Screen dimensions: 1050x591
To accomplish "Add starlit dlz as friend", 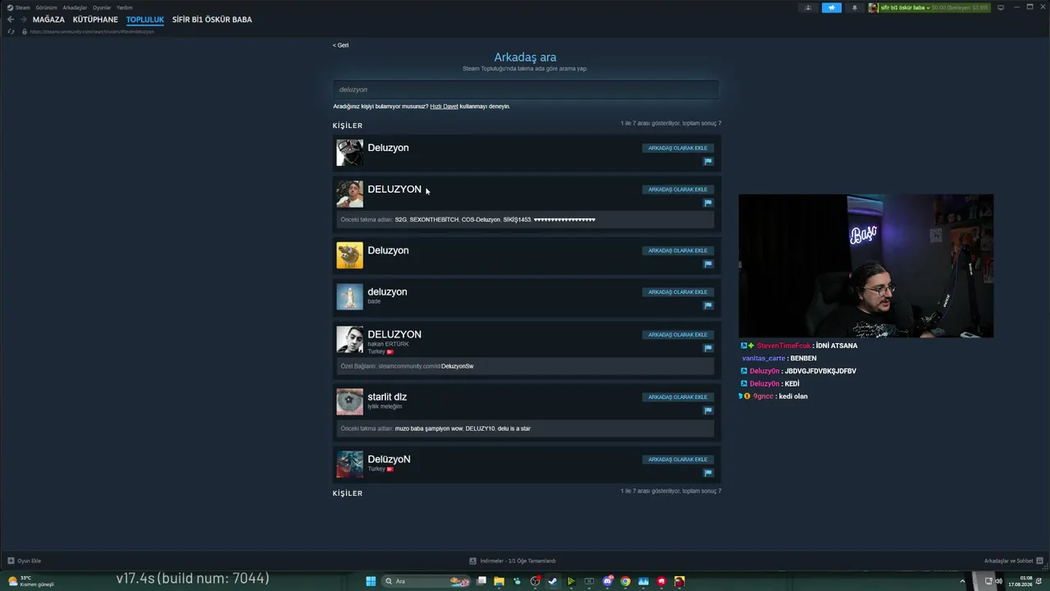I will click(678, 397).
